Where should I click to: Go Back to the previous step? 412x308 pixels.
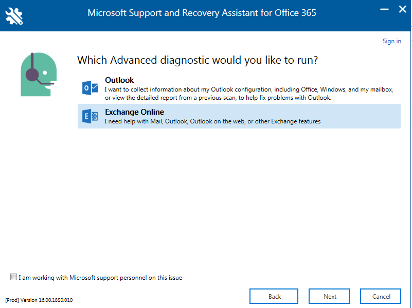[x=274, y=296]
